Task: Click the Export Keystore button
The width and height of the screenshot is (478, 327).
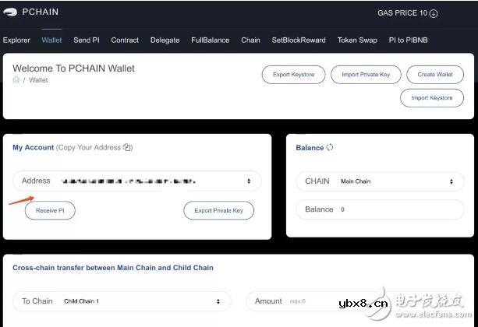Action: tap(293, 75)
